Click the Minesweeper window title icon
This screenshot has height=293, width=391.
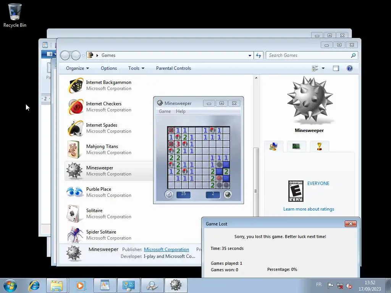pyautogui.click(x=160, y=103)
